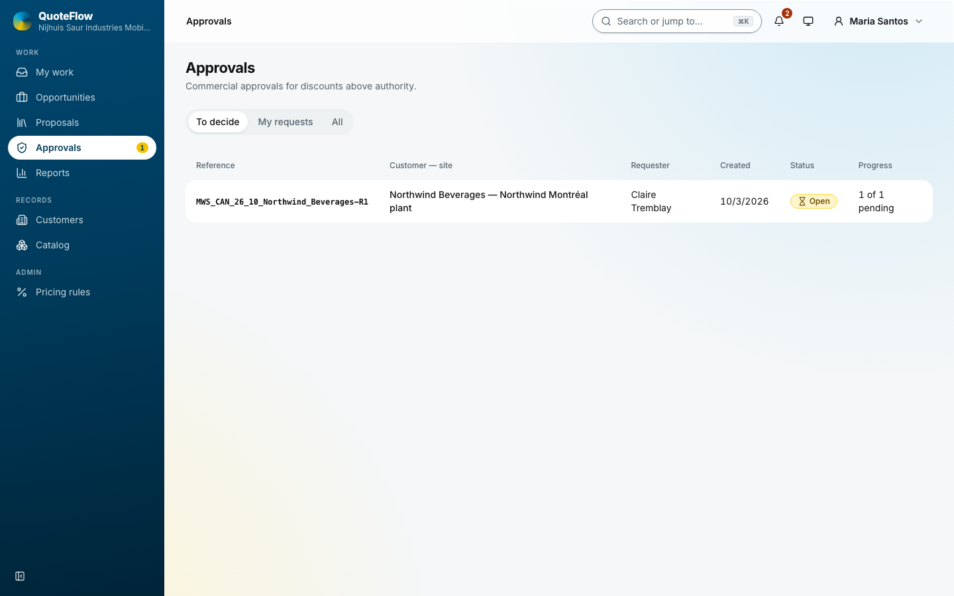Open Pricing rules admin page
Image resolution: width=954 pixels, height=596 pixels.
(x=82, y=292)
